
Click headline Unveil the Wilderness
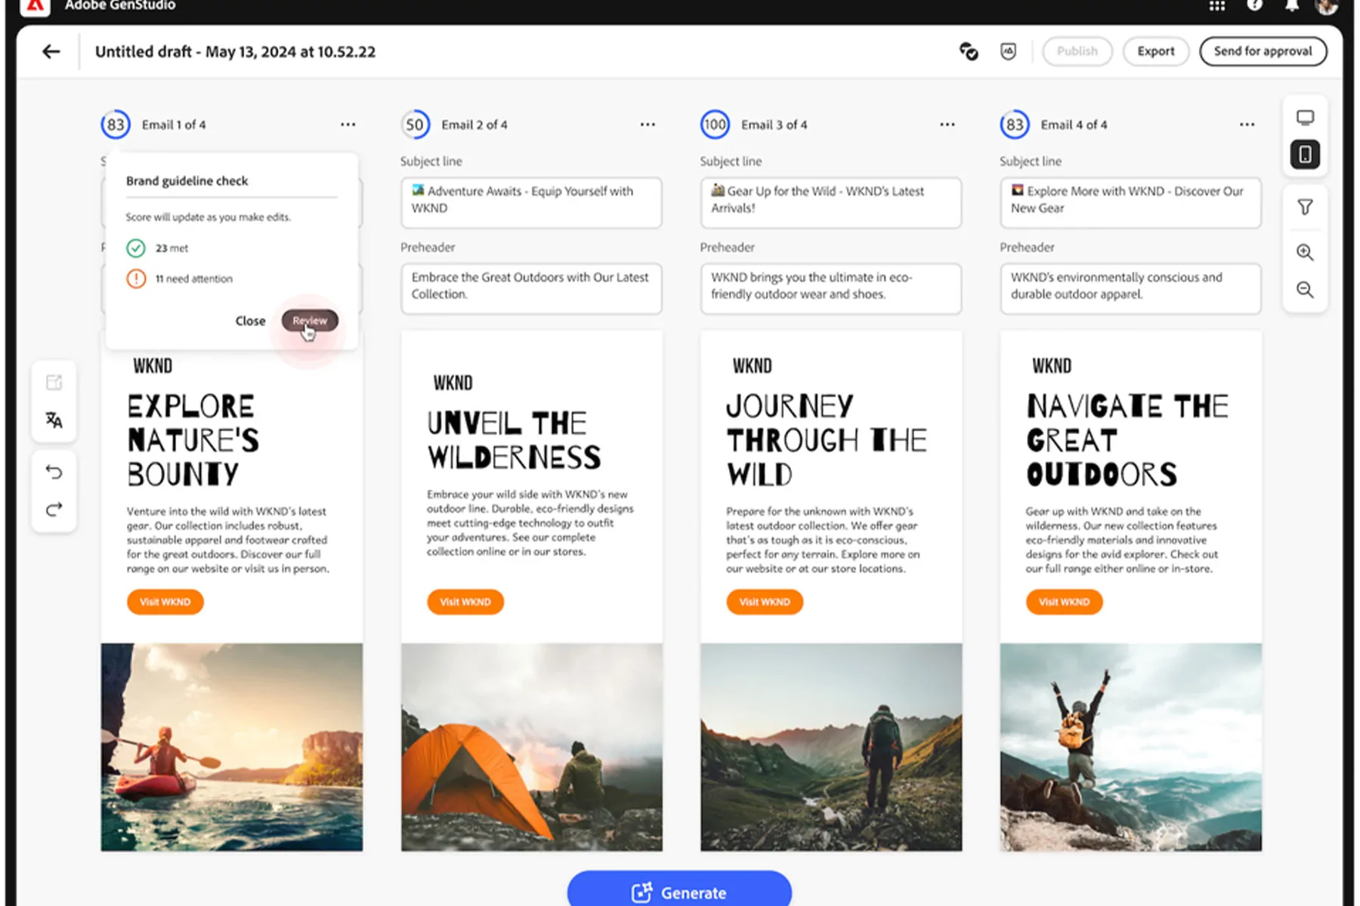point(514,440)
